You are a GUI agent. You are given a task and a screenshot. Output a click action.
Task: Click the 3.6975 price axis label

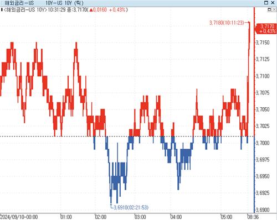(x=263, y=159)
